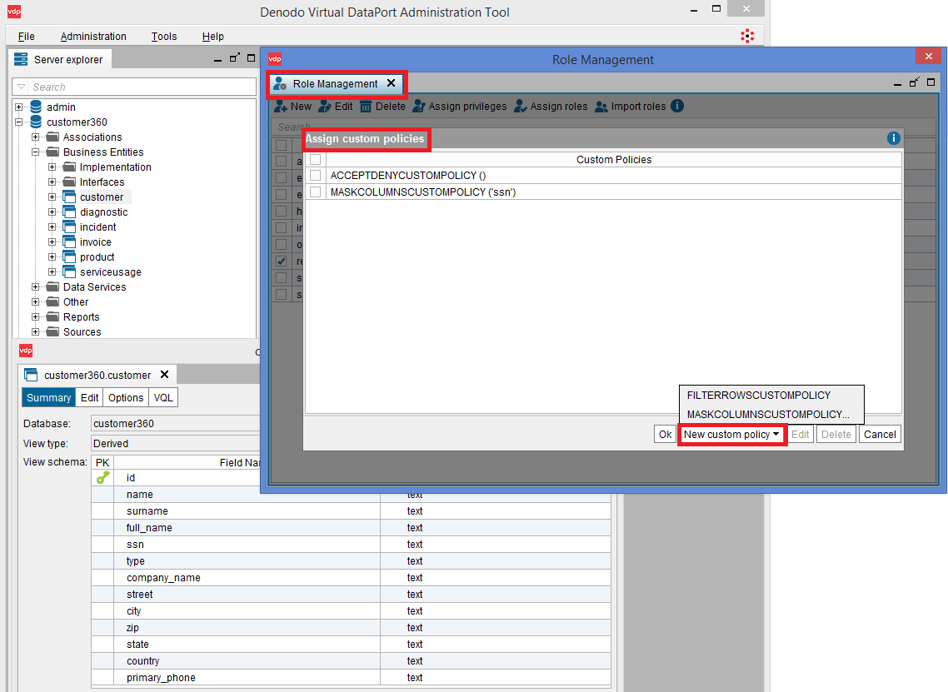Toggle MASKCOLUMNSCUSTOMPOLICY ('ssn') checkbox

point(316,192)
